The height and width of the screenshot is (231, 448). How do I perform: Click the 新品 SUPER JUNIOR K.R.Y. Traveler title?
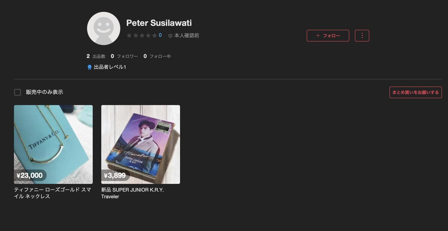click(x=133, y=193)
